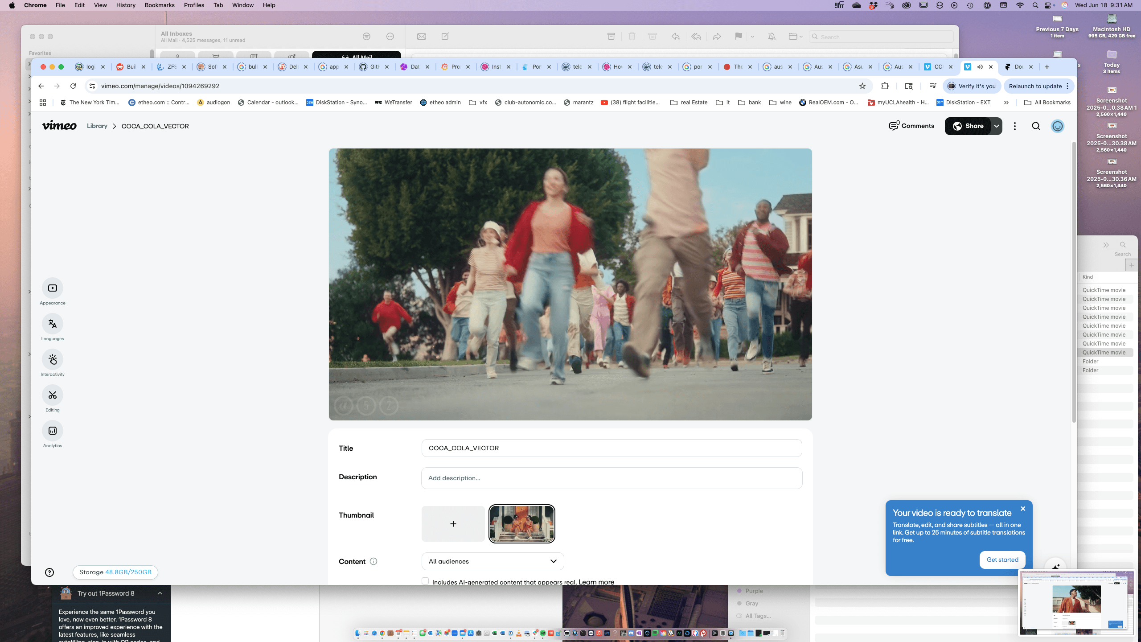Viewport: 1141px width, 642px height.
Task: Switch to the GitHub browser tab
Action: [x=370, y=67]
